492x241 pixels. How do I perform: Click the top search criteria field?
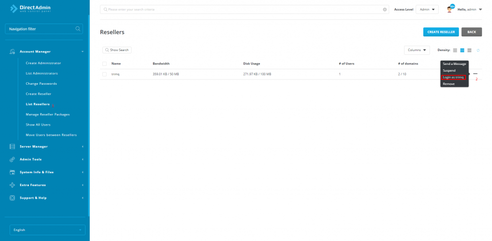click(x=240, y=9)
